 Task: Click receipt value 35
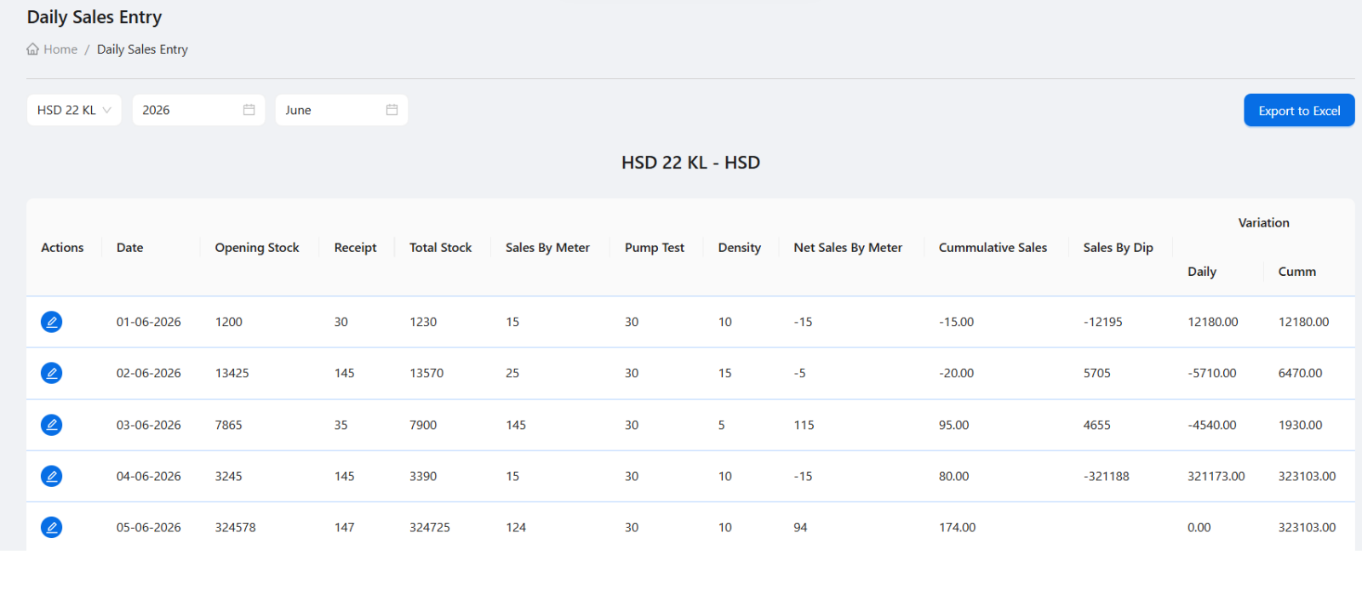(340, 425)
